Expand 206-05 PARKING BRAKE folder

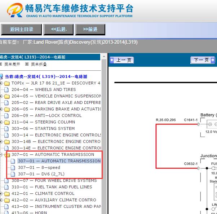(1, 109)
